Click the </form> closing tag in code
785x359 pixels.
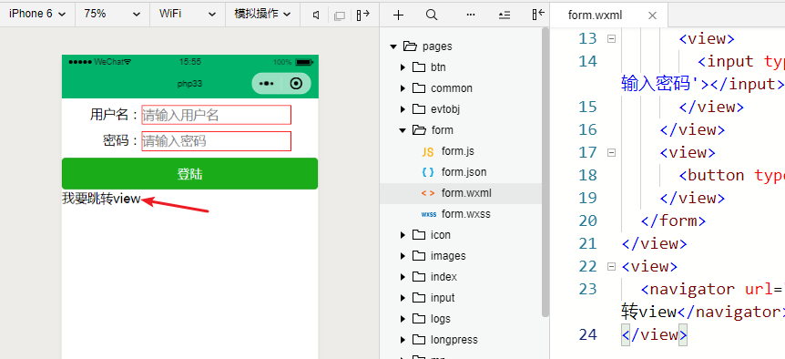pyautogui.click(x=673, y=221)
